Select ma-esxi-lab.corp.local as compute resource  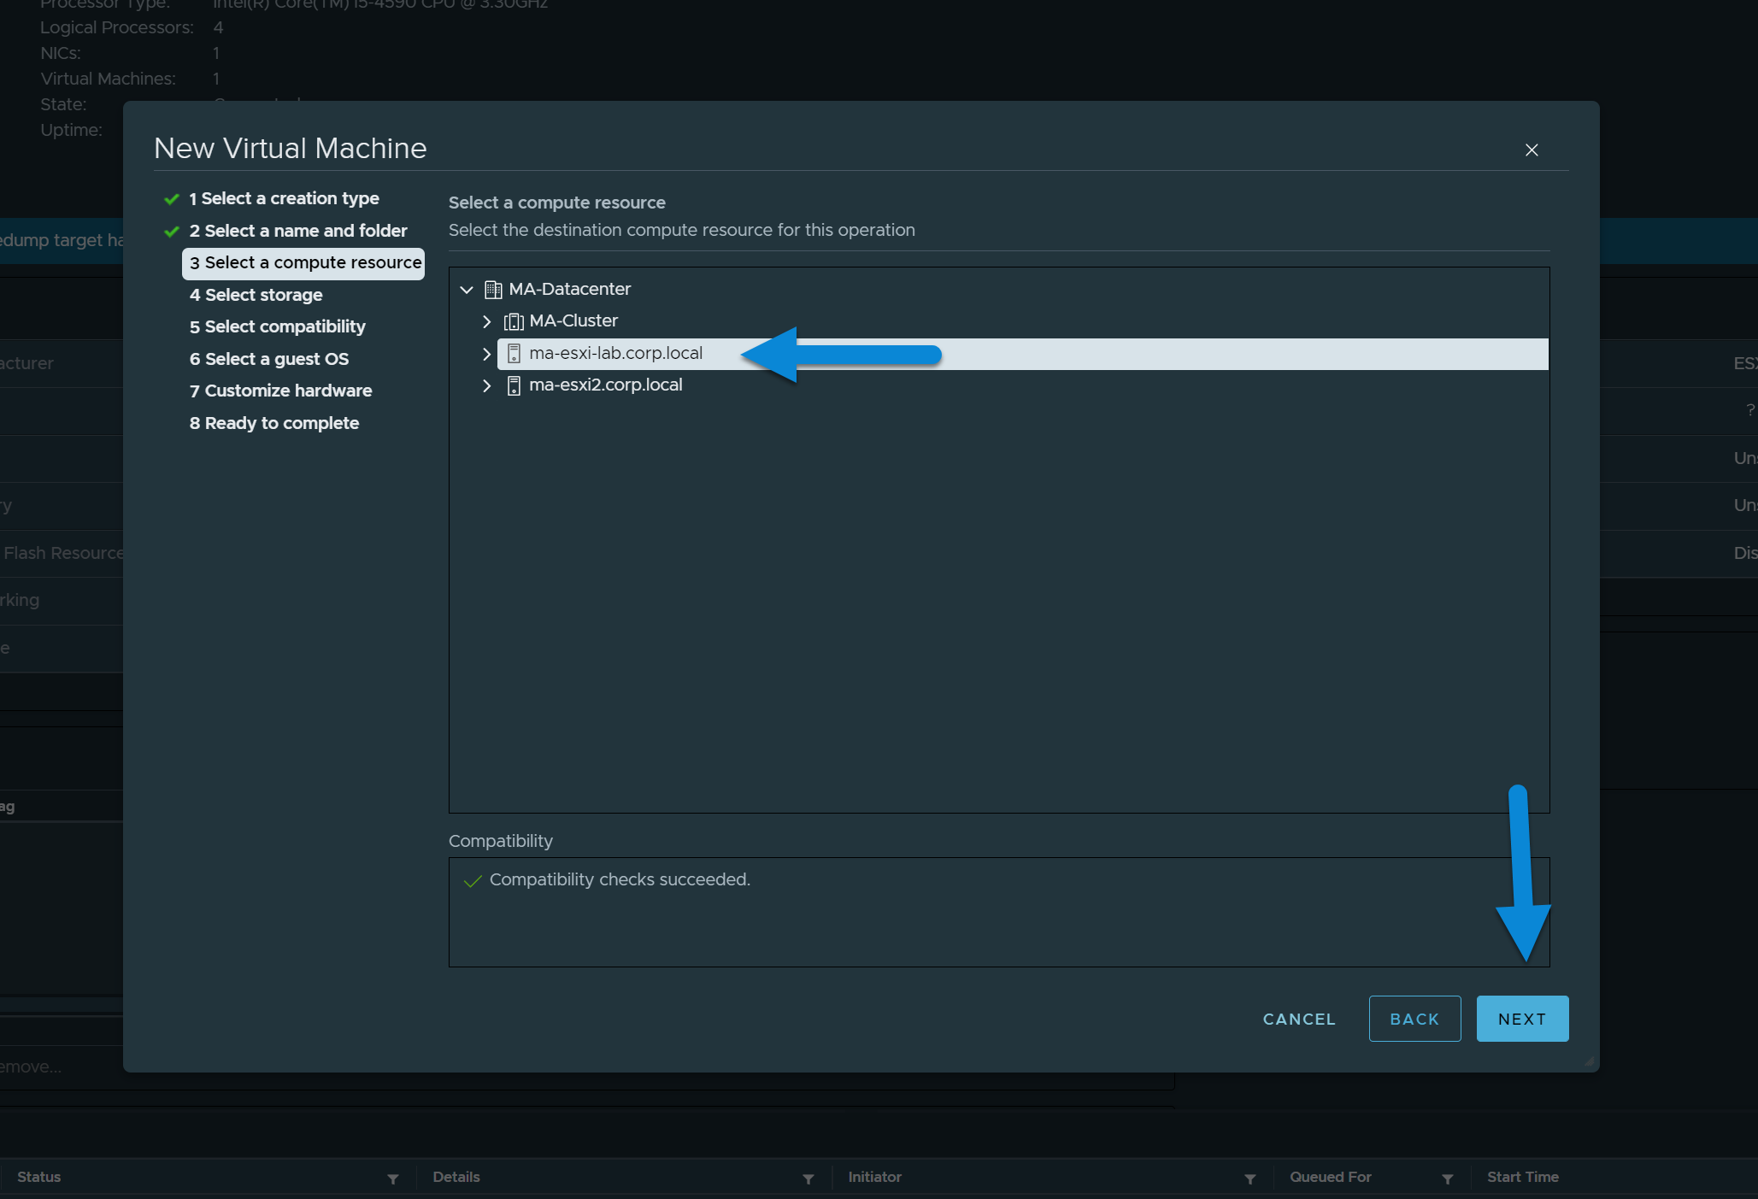click(1023, 354)
